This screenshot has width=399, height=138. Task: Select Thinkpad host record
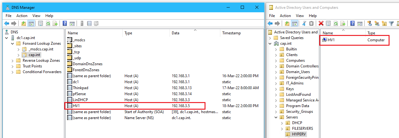pyautogui.click(x=164, y=88)
